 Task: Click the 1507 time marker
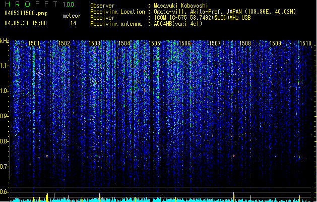coord(215,43)
